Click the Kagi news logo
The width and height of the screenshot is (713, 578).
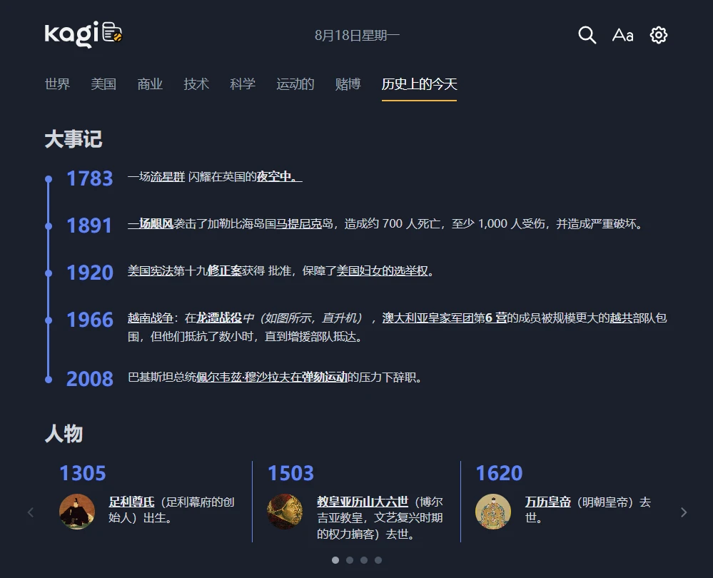click(84, 34)
